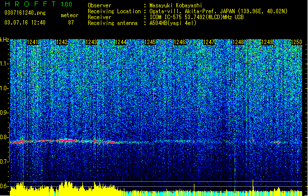Click the 1.1 kHz axis label

4,64
